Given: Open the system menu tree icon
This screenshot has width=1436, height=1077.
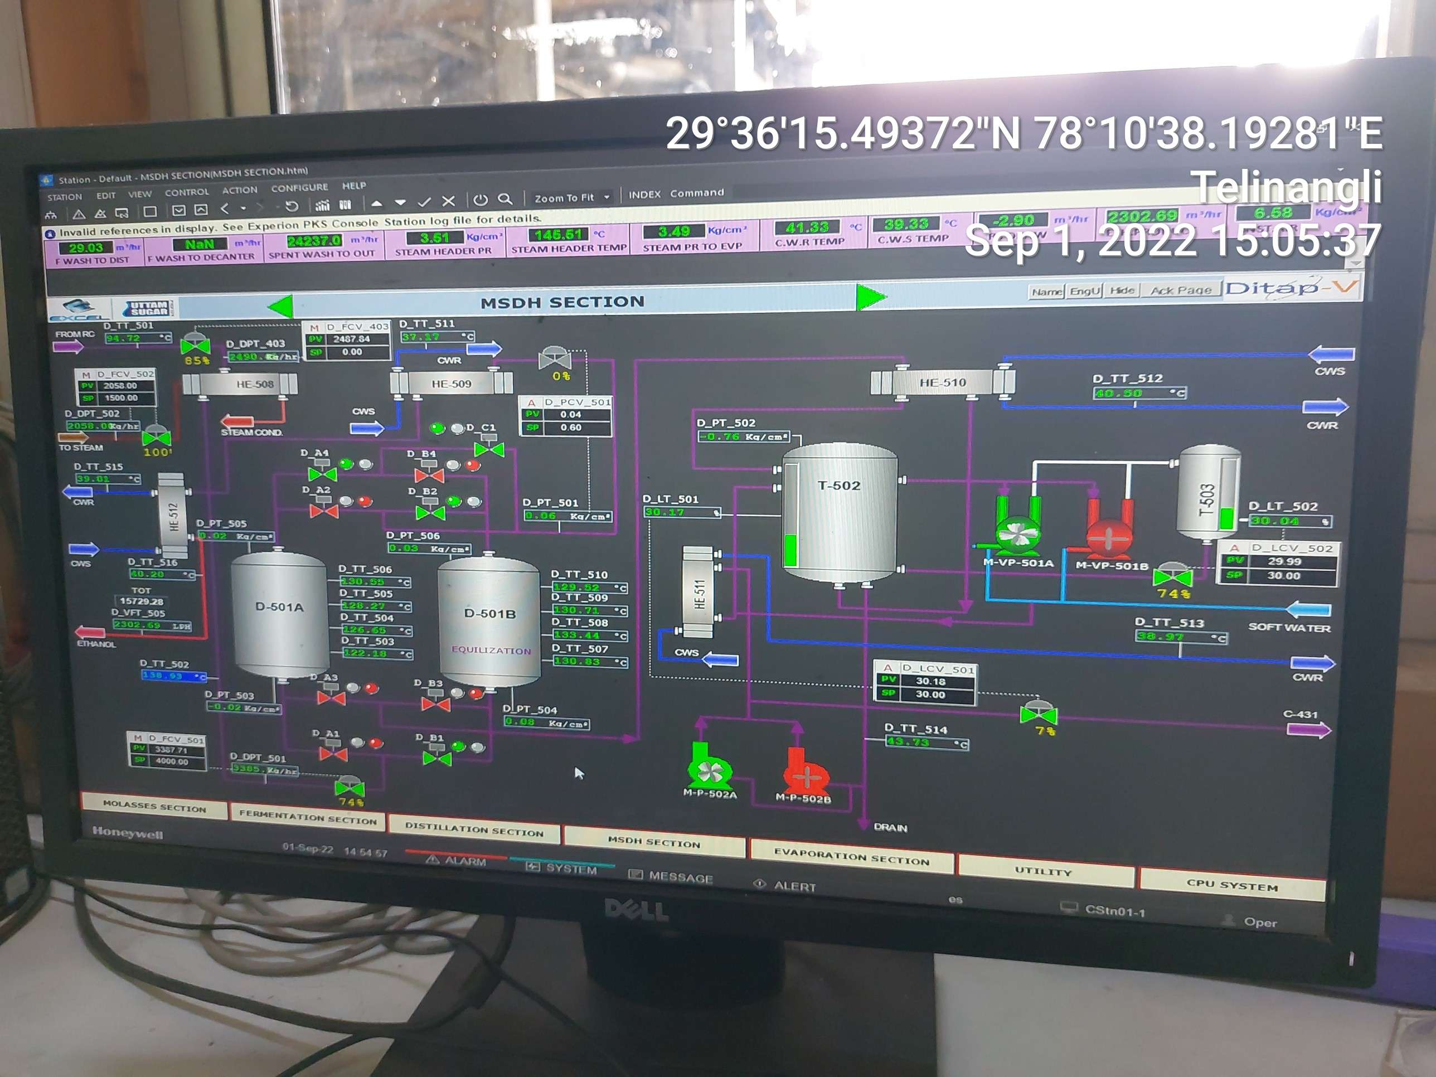Looking at the screenshot, I should 51,215.
